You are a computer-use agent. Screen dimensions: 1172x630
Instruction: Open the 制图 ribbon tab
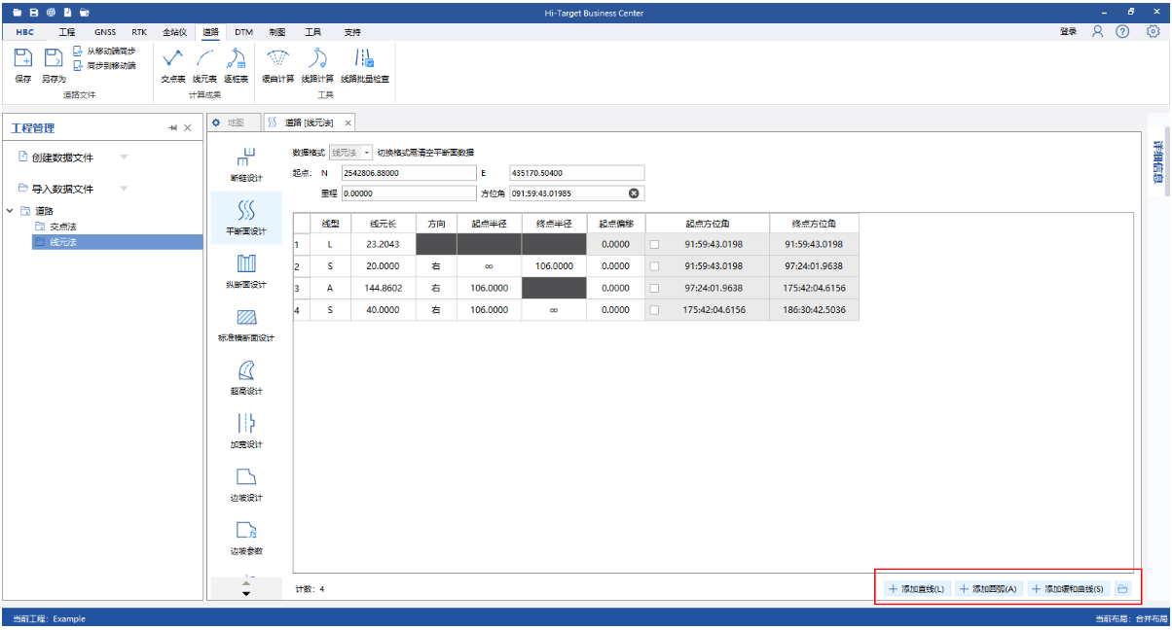point(276,32)
